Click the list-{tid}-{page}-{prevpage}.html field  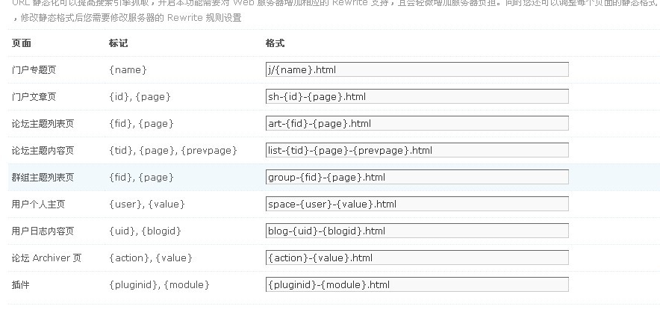[417, 151]
